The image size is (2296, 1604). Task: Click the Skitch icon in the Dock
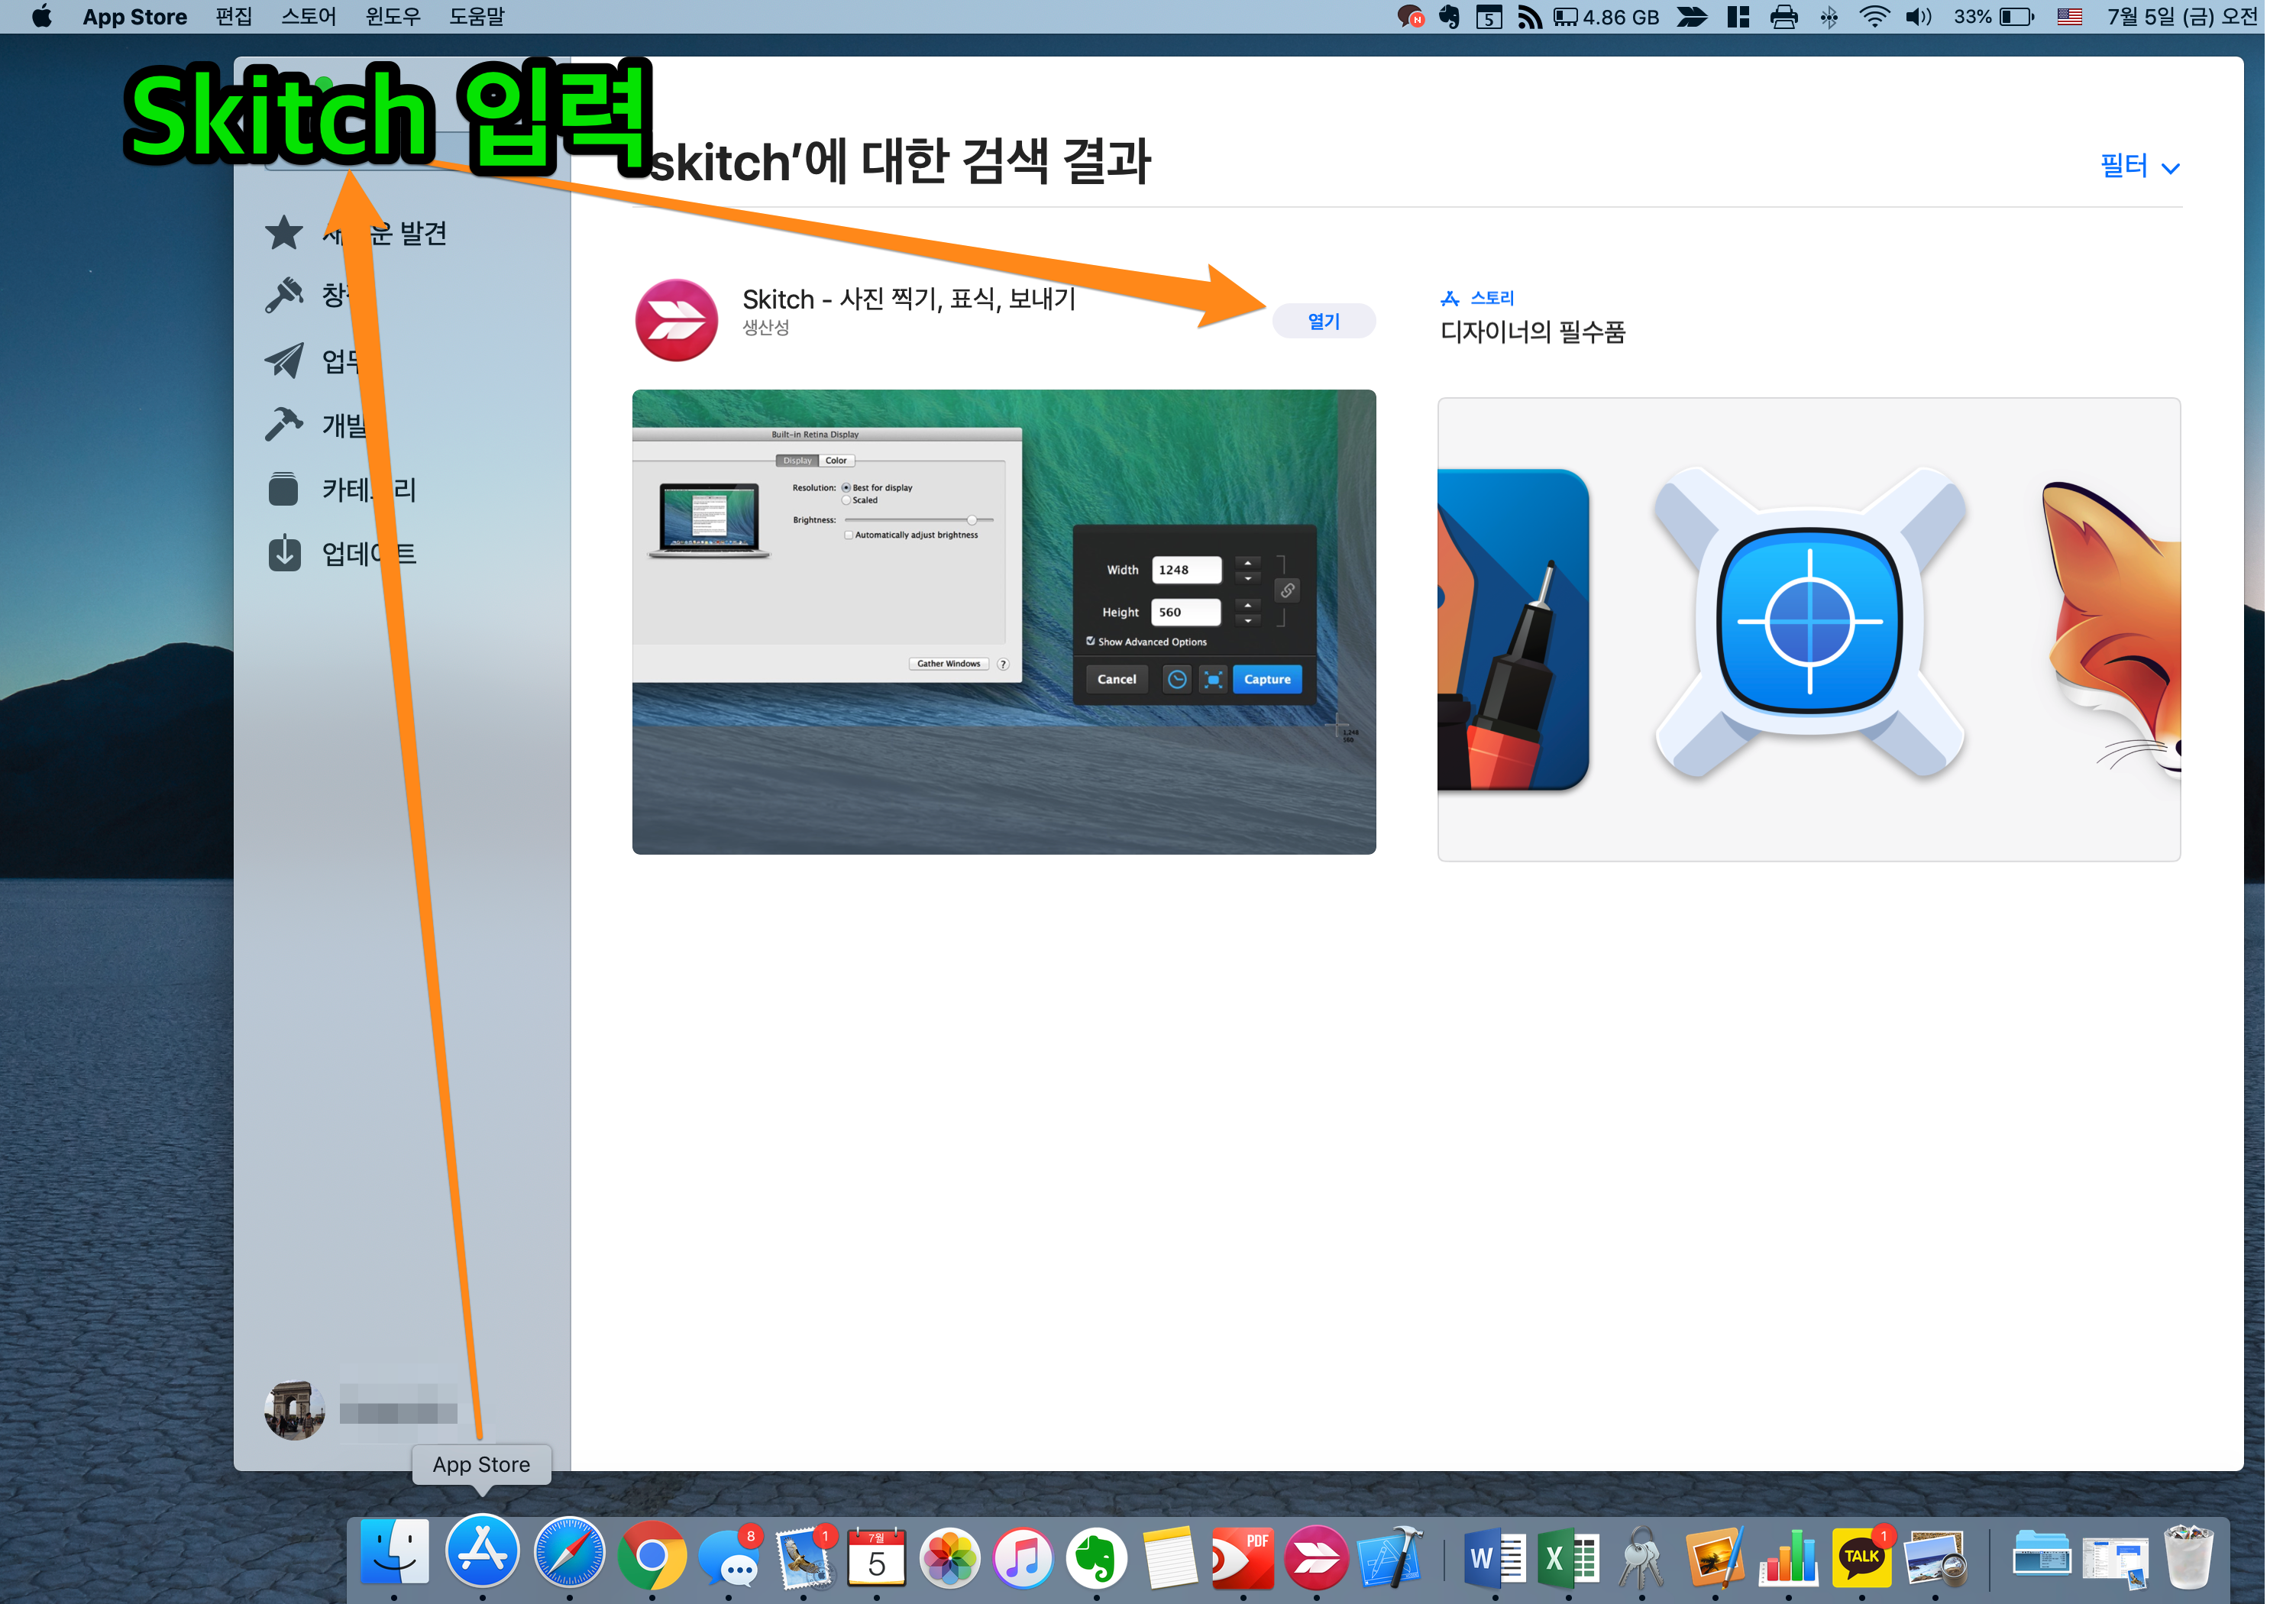pos(1316,1557)
